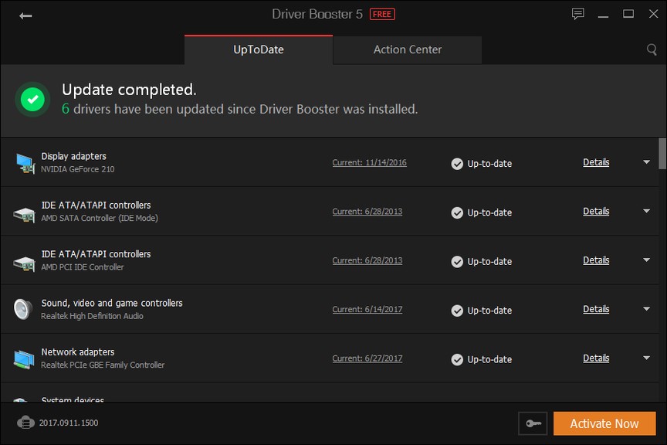Click the Activate Now button
The height and width of the screenshot is (445, 667).
tap(604, 423)
